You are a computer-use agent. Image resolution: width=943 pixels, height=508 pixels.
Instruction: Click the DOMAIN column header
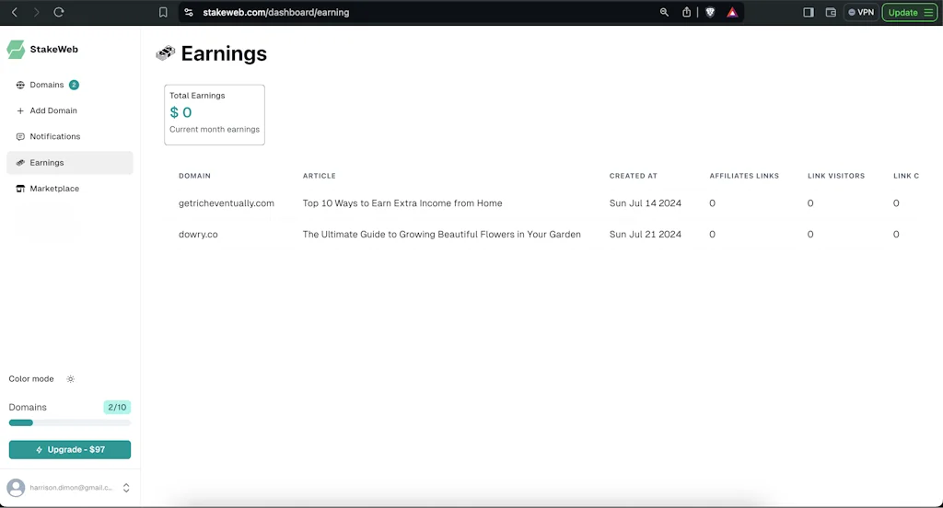[x=195, y=176]
